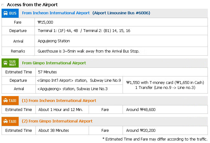Click the Apgujeong station Subway Line No.3 cell
The height and width of the screenshot is (143, 210).
click(x=79, y=89)
